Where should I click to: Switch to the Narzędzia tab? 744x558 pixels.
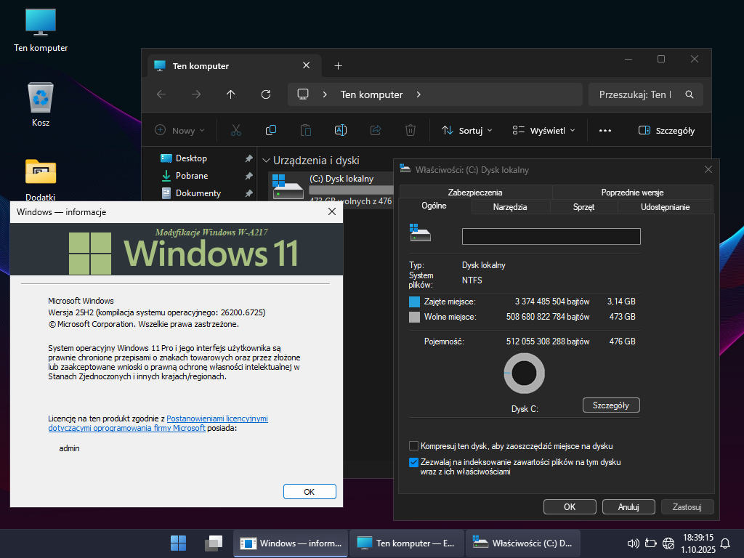point(510,207)
